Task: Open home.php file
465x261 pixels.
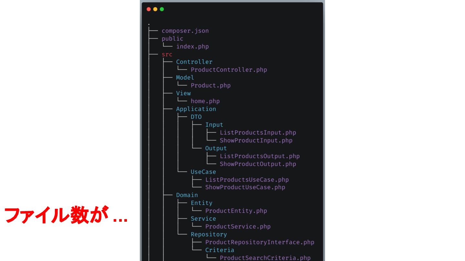Action: coord(205,101)
